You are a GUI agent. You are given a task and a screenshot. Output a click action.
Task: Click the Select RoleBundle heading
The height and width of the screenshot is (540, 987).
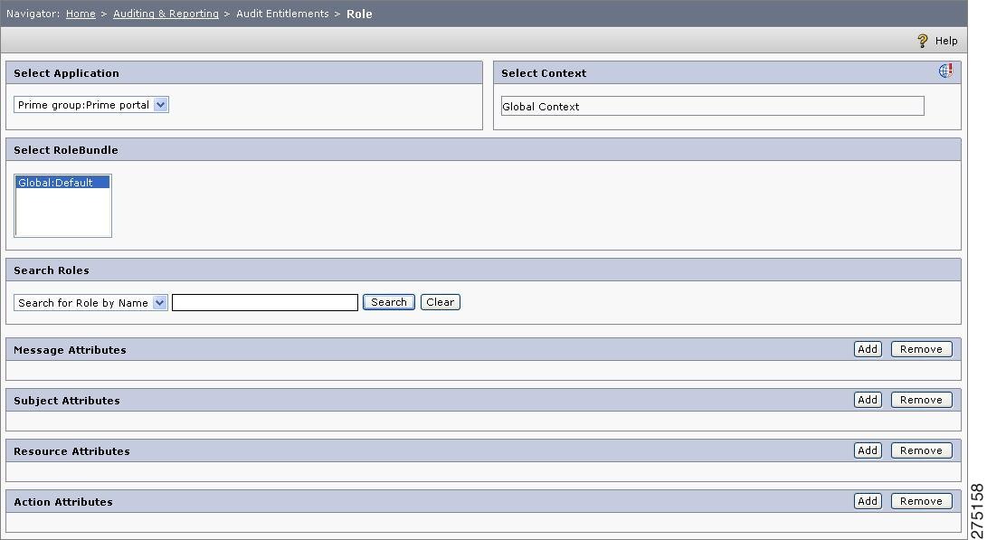(66, 150)
